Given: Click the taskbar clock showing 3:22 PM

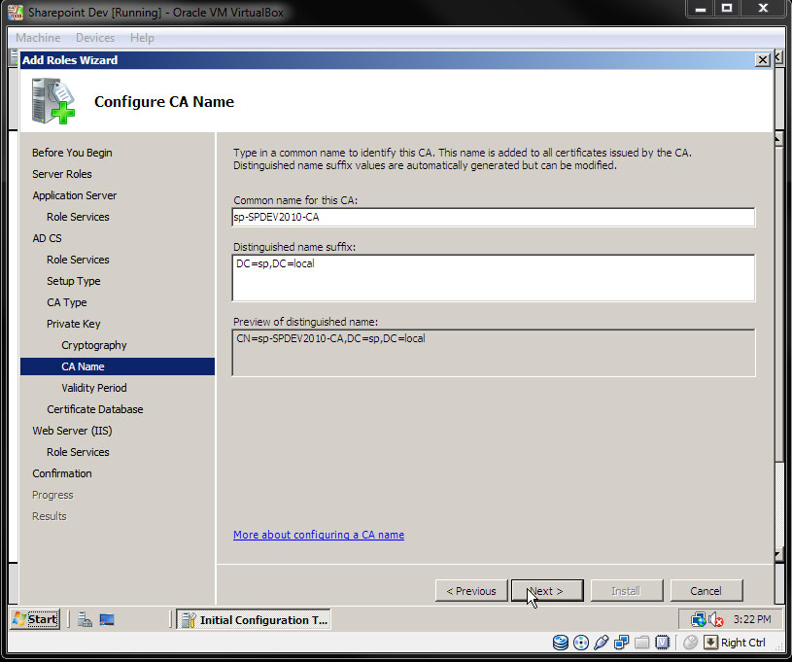Looking at the screenshot, I should point(752,619).
